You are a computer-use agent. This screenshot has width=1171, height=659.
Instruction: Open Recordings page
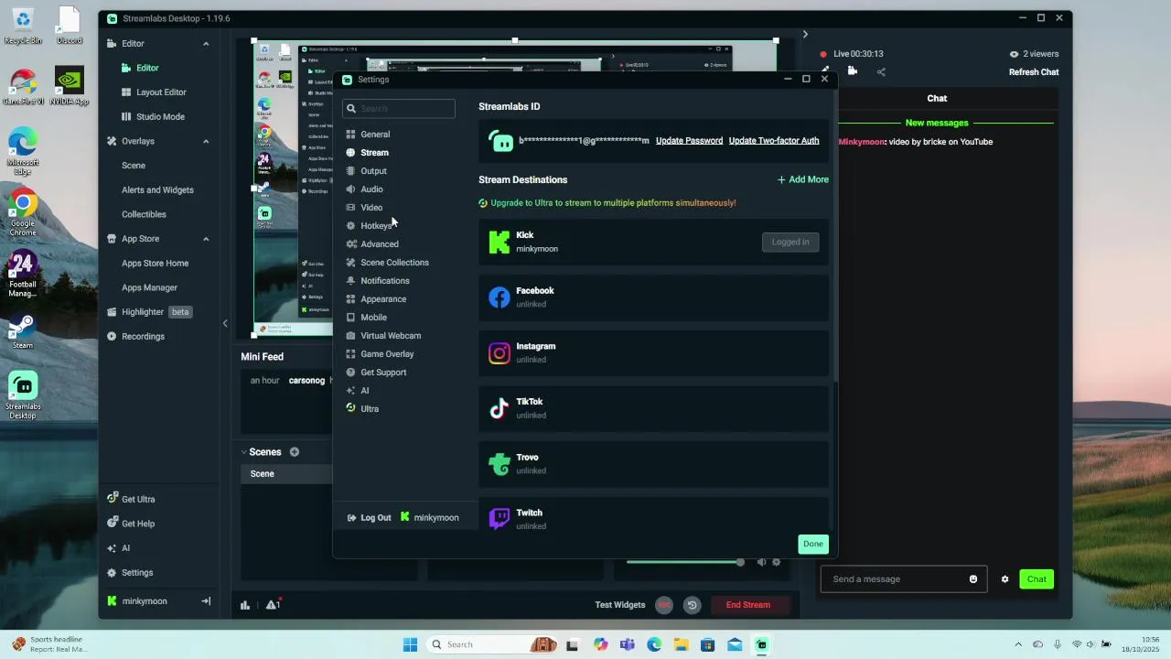click(143, 337)
